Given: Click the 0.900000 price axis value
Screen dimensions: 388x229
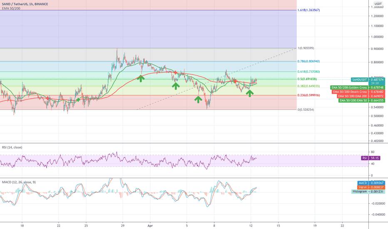Looking at the screenshot, I should (x=377, y=49).
